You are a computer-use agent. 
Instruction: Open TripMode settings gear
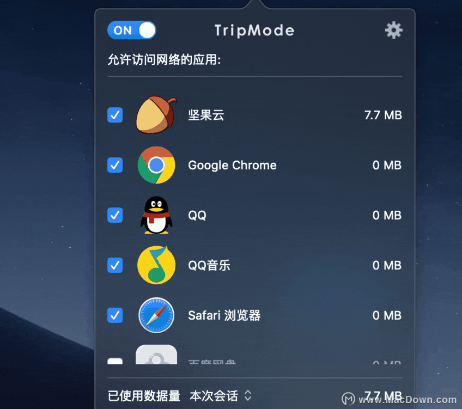pyautogui.click(x=394, y=30)
